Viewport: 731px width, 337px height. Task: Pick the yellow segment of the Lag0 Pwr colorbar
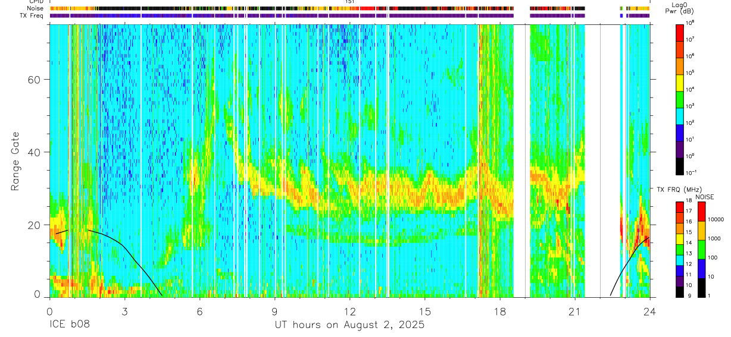[680, 82]
